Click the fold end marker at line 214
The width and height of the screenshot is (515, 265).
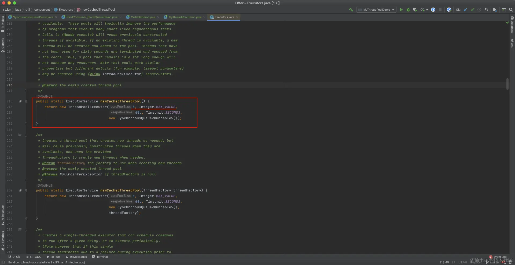[26, 91]
